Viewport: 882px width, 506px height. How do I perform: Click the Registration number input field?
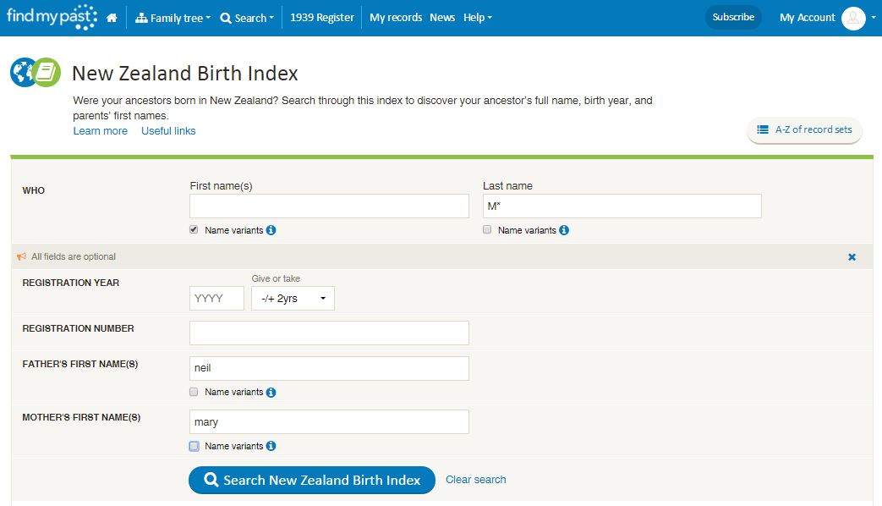pos(329,333)
